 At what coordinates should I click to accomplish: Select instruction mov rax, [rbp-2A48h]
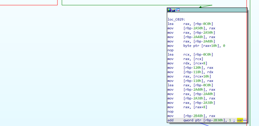tap(191, 41)
